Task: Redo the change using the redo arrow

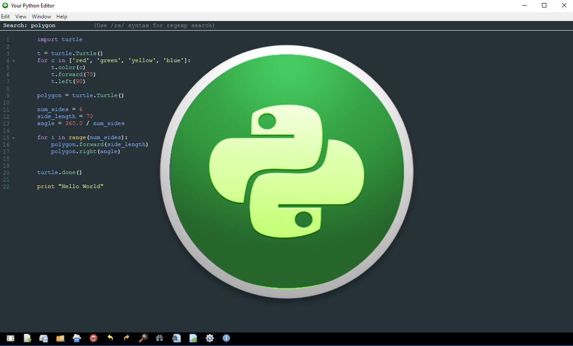Action: 127,338
